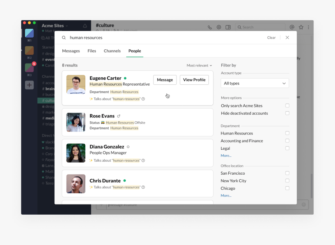Screen dimensions: 335x245
Task: Filter by the Human Resources department
Action: pos(287,133)
